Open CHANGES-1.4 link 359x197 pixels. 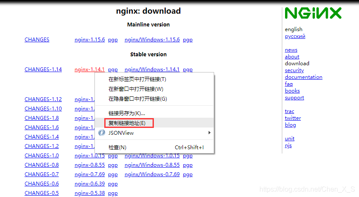(x=42, y=137)
